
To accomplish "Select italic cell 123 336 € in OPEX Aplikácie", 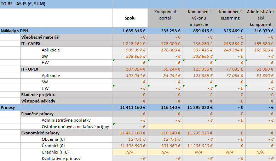I will (199, 76).
